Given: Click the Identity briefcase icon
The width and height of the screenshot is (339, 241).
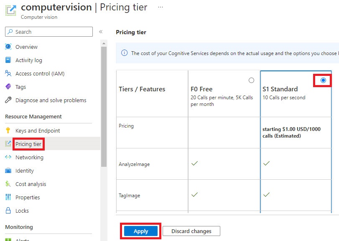Looking at the screenshot, I should [x=8, y=171].
